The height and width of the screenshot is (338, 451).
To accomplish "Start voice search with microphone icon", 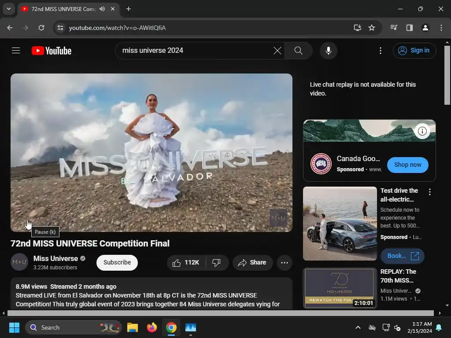I will point(328,51).
